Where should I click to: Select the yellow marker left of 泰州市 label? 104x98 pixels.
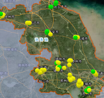pyautogui.click(x=69, y=61)
